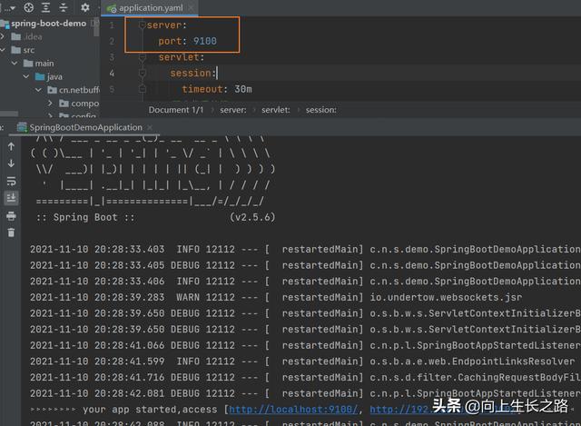Screen dimensions: 581x426
Task: Click the down arrow in run console
Action: [11, 163]
